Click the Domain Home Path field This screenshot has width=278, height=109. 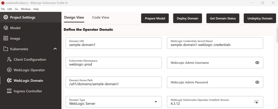(113, 82)
